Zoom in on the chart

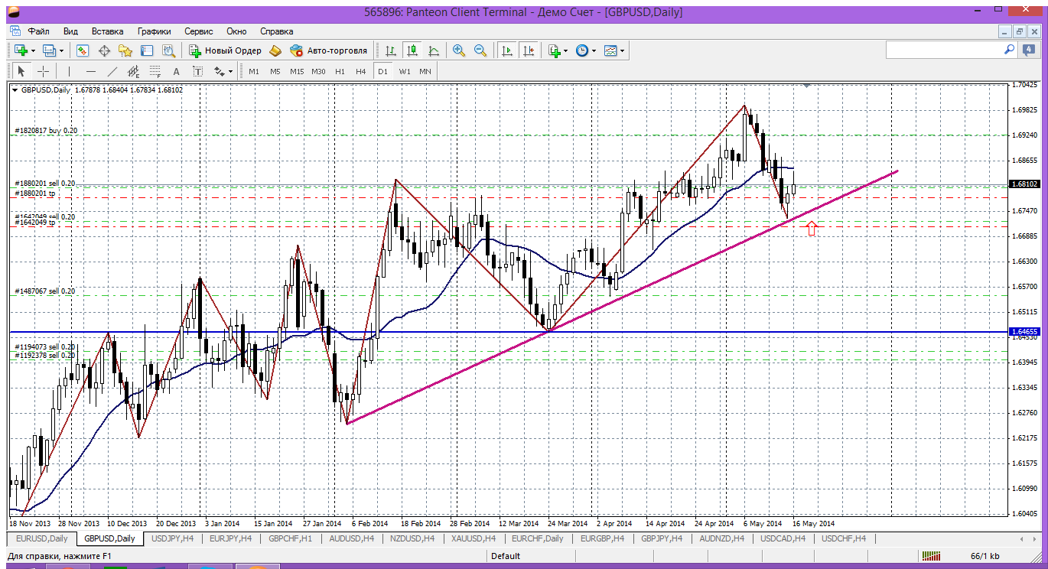click(x=459, y=50)
